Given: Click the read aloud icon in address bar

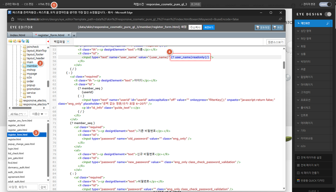Looking at the screenshot, I should [x=280, y=19].
